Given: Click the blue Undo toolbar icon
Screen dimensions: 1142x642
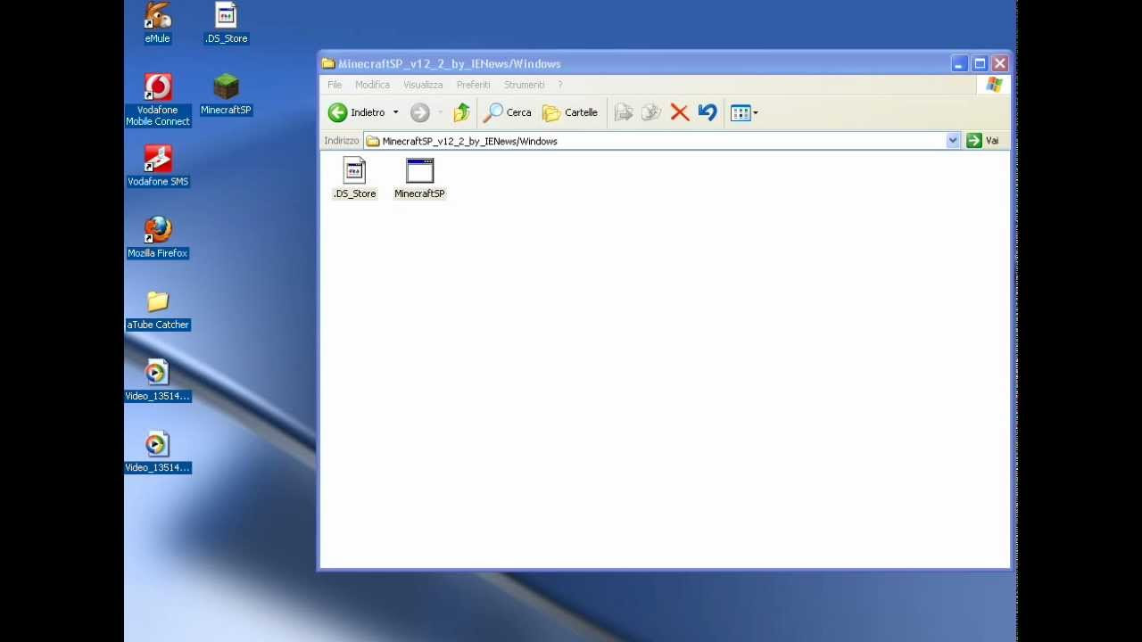Looking at the screenshot, I should click(708, 112).
